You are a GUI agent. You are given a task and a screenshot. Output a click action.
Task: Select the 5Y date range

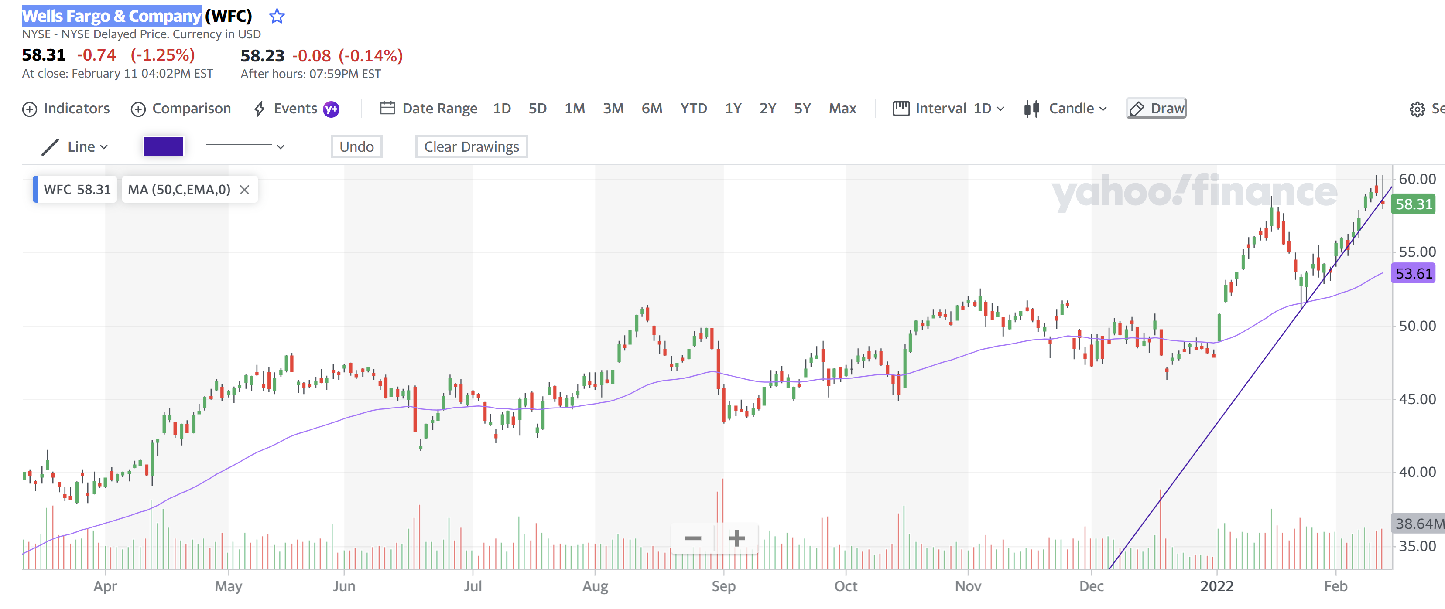[802, 109]
